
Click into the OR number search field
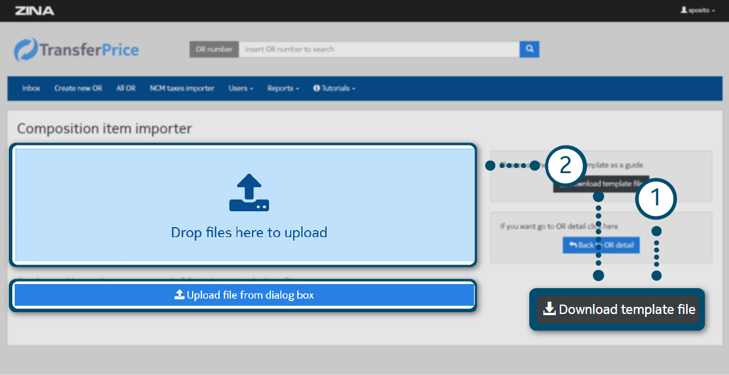point(379,49)
